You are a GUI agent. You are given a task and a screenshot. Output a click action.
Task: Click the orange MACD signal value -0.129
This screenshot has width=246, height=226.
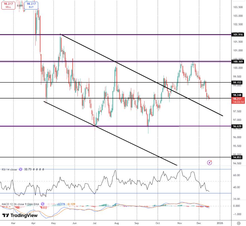coord(71,204)
